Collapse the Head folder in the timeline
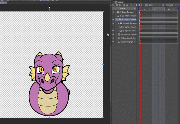 119,23
